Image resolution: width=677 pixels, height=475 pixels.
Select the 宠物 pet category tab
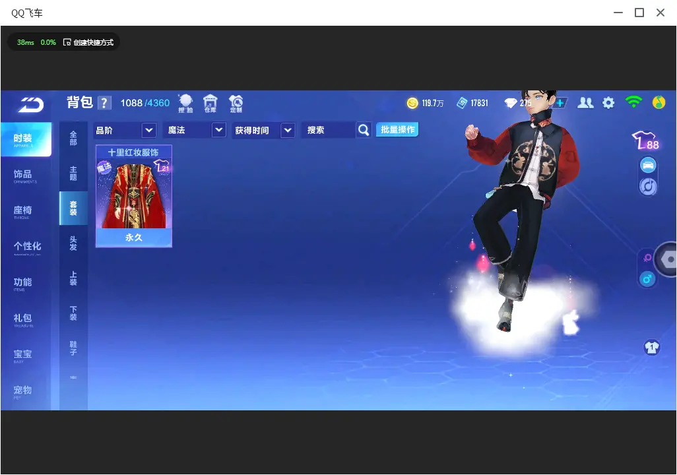pos(26,391)
